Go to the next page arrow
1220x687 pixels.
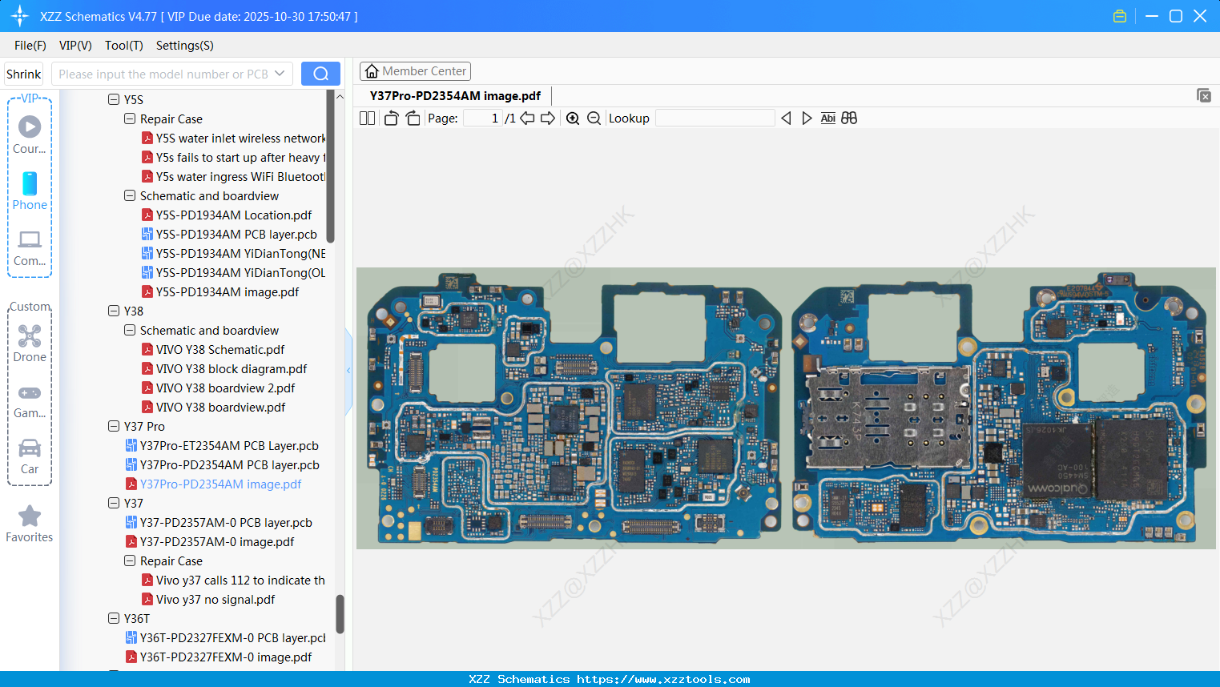click(x=548, y=119)
